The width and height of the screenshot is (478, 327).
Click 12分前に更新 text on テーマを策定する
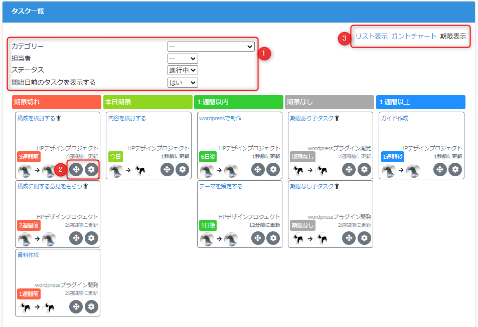(x=265, y=225)
